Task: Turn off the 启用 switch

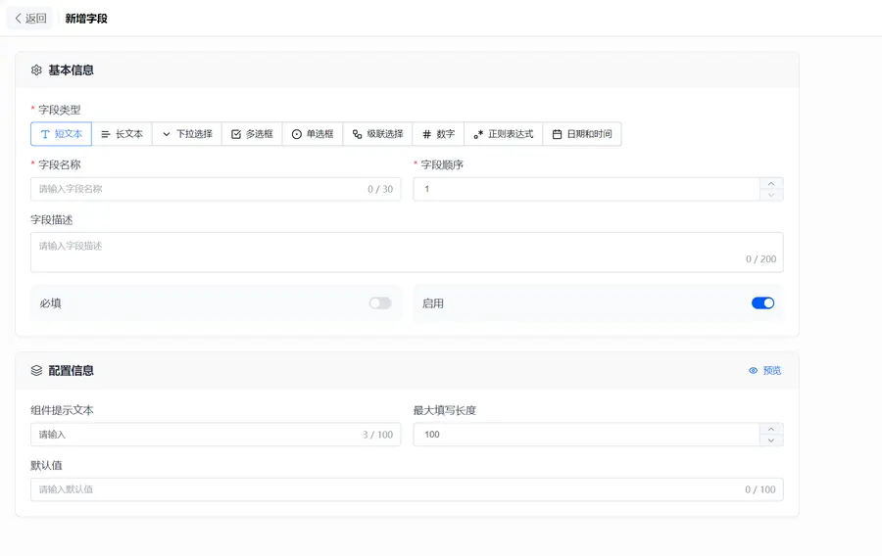Action: pos(762,303)
